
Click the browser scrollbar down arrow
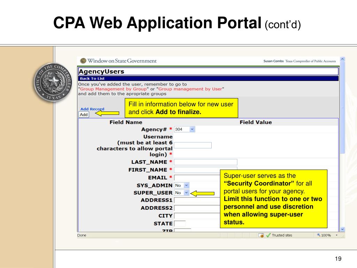click(x=342, y=229)
